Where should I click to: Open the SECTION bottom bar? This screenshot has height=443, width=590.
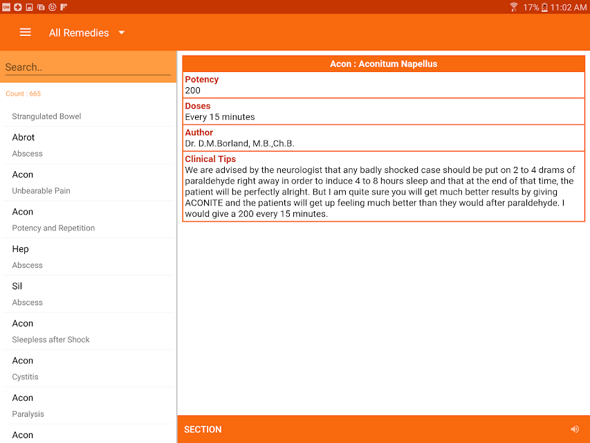(383, 429)
